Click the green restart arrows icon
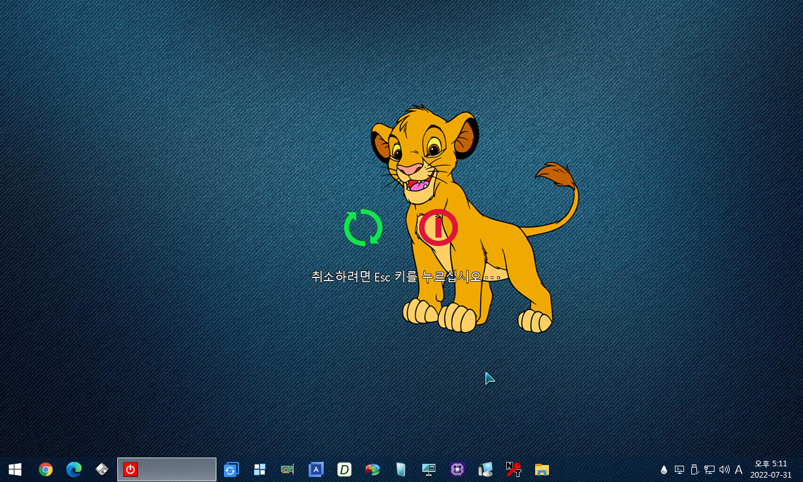 click(363, 227)
